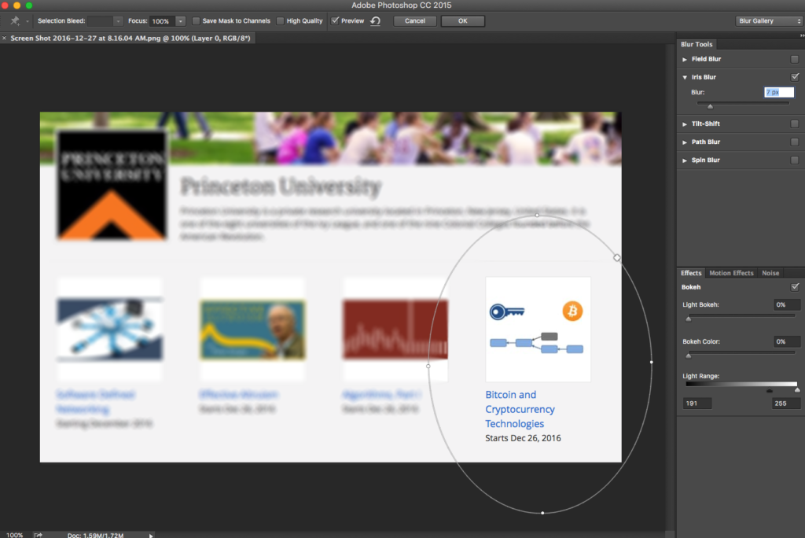Click the Iris Blur amount slider handle
This screenshot has width=805, height=538.
pyautogui.click(x=710, y=106)
